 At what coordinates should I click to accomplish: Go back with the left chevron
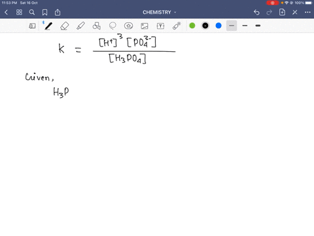point(6,12)
